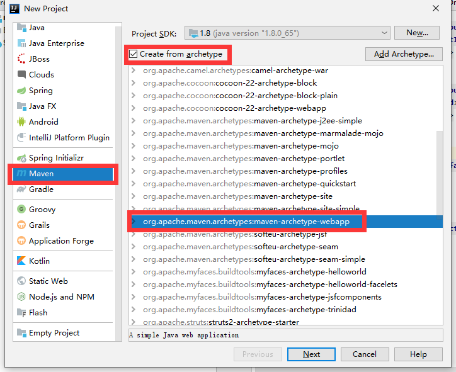Image resolution: width=456 pixels, height=372 pixels.
Task: Click the Spring Initializr icon
Action: pos(21,158)
